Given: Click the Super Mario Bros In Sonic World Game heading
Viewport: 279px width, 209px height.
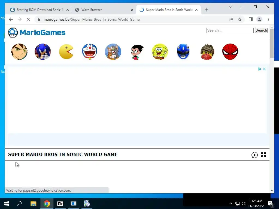Looking at the screenshot, I should coord(63,154).
